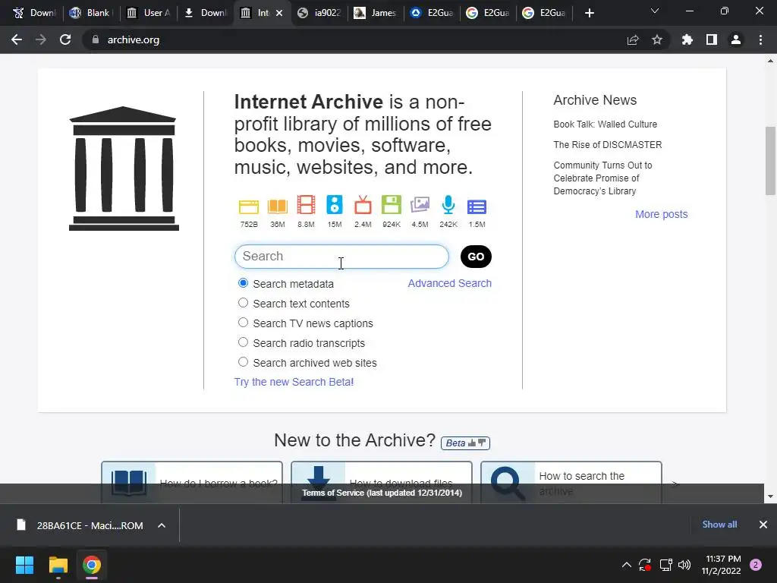Select Search TV news captions option
Screen dimensions: 777x583
point(243,322)
